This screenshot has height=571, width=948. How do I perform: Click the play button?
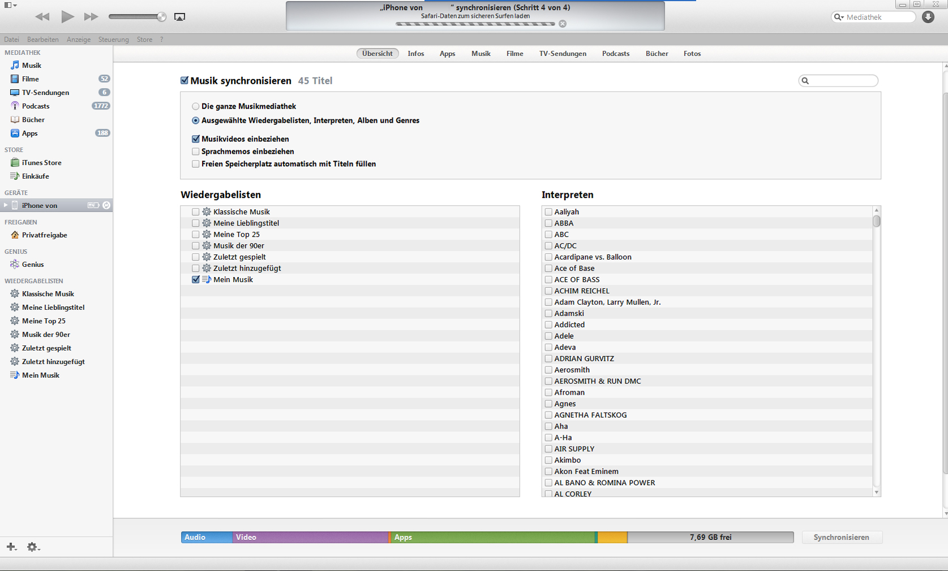pyautogui.click(x=67, y=16)
